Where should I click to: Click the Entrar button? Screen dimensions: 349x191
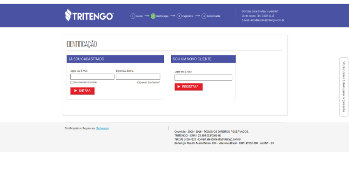[82, 91]
